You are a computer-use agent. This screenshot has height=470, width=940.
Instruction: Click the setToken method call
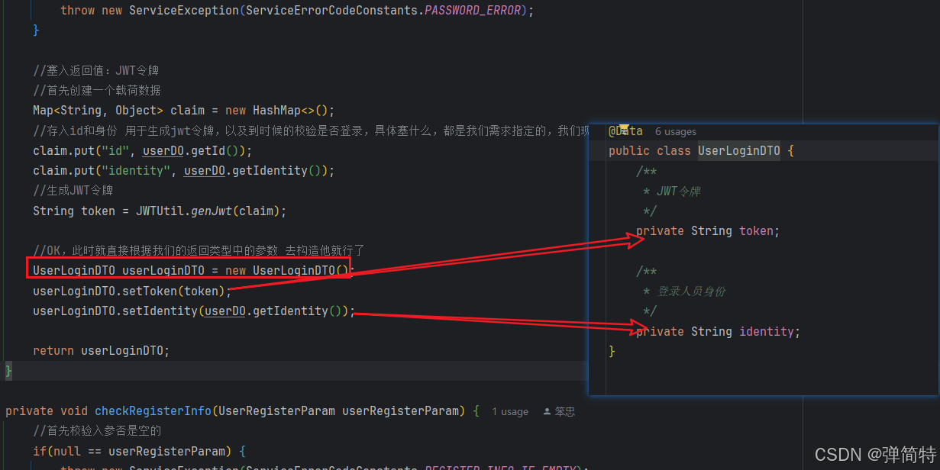(x=149, y=291)
